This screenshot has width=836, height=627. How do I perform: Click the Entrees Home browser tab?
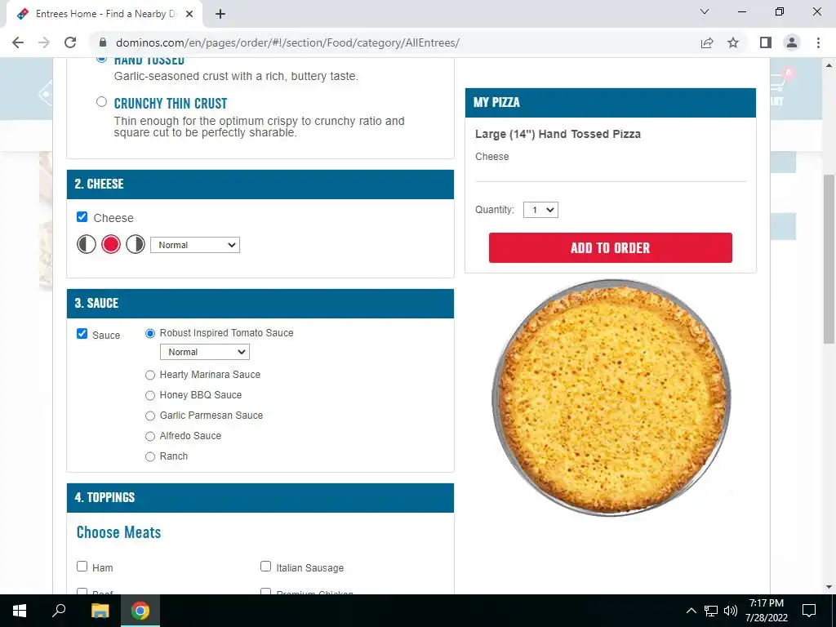pyautogui.click(x=104, y=14)
